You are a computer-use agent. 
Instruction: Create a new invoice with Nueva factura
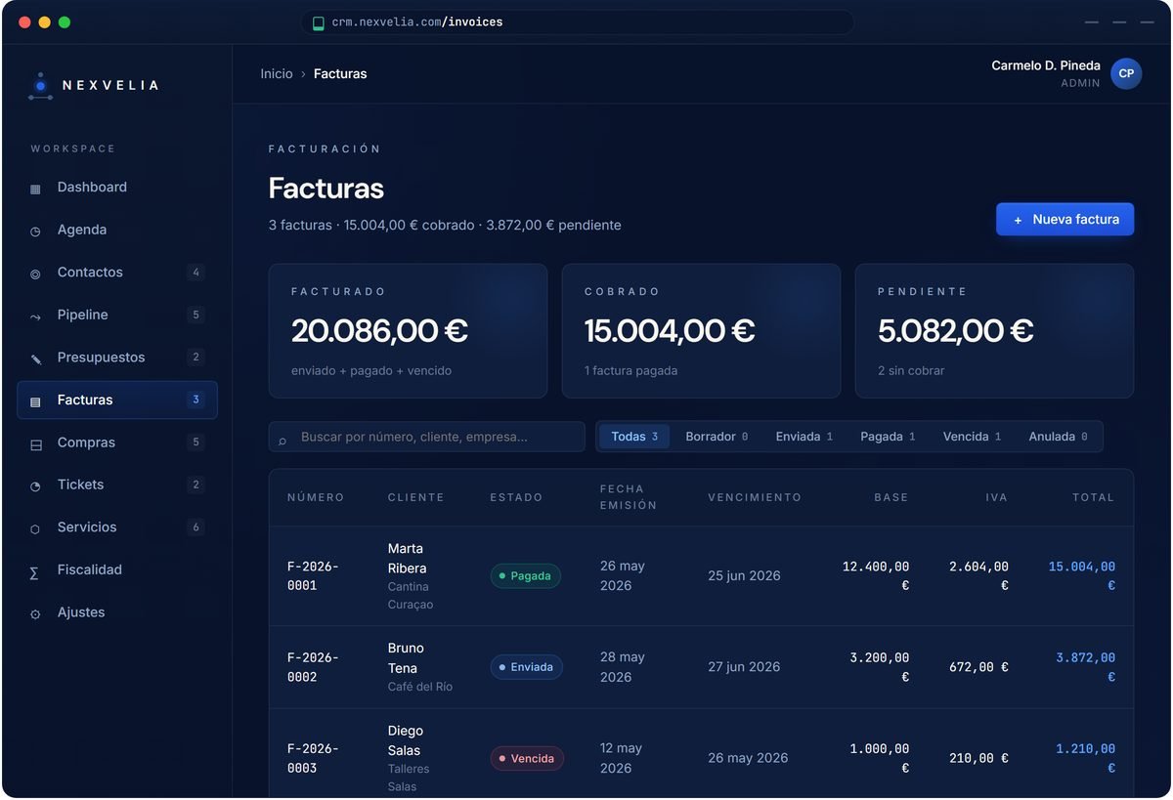pyautogui.click(x=1064, y=220)
